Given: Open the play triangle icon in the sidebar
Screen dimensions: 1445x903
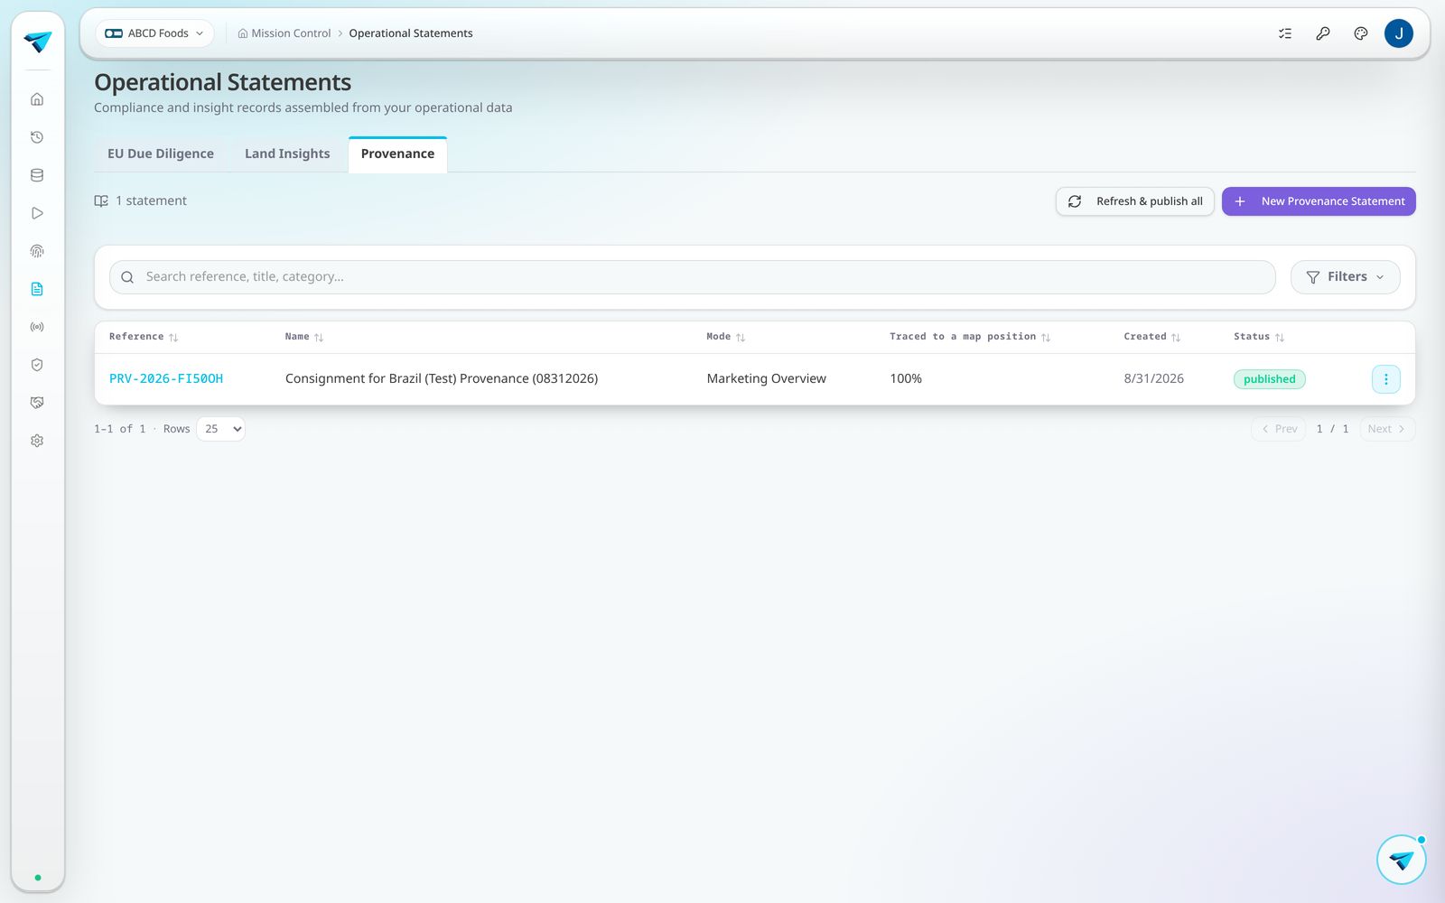Looking at the screenshot, I should coord(37,213).
